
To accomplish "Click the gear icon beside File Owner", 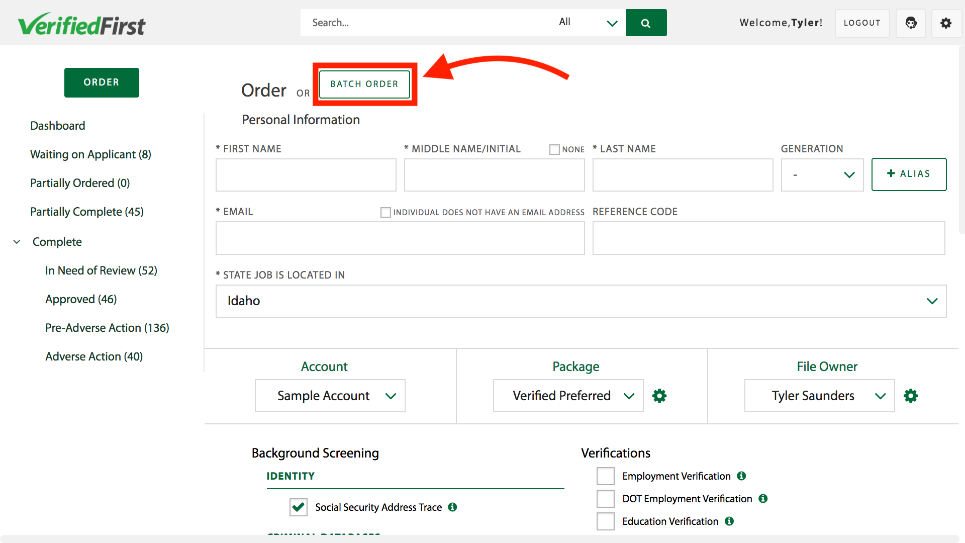I will [x=911, y=396].
